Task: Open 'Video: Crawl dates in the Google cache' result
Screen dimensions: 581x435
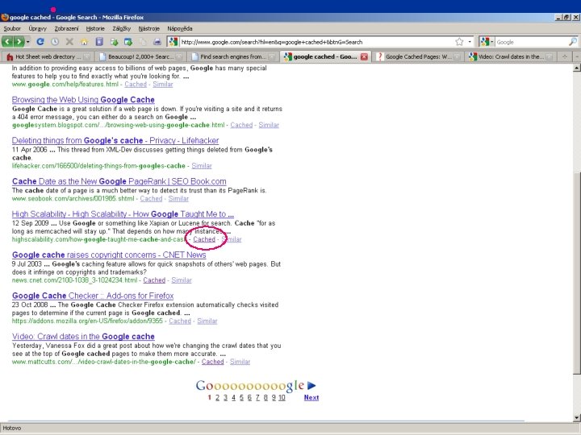Action: tap(83, 337)
